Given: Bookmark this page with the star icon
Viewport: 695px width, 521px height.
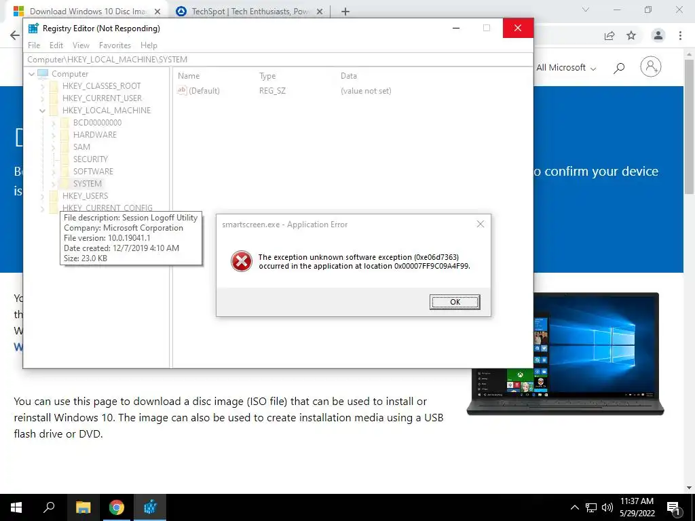Looking at the screenshot, I should tap(631, 35).
